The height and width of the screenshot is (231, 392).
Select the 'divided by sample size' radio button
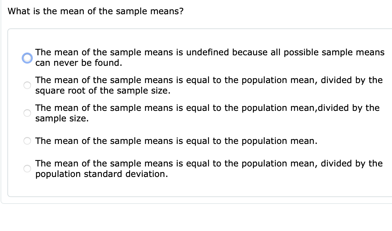click(27, 113)
